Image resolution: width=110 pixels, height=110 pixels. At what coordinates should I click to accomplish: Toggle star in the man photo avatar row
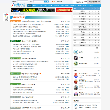tap(95, 86)
